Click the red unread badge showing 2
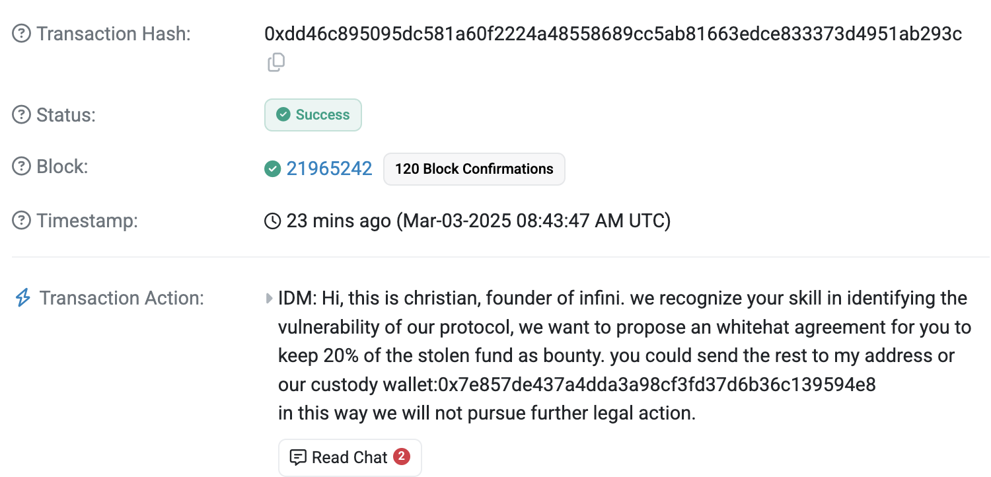The height and width of the screenshot is (477, 991). [400, 456]
